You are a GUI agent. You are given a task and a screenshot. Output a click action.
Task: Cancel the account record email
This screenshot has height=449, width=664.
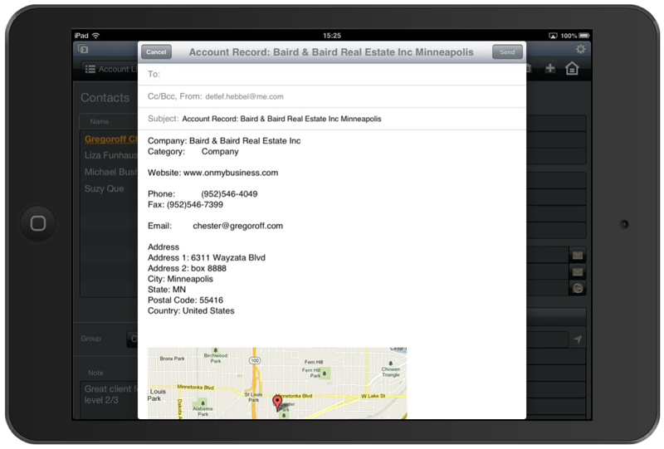tap(156, 52)
